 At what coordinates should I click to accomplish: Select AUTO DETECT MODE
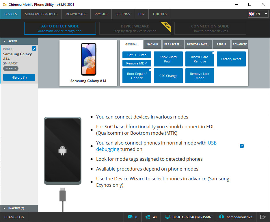coord(60,28)
